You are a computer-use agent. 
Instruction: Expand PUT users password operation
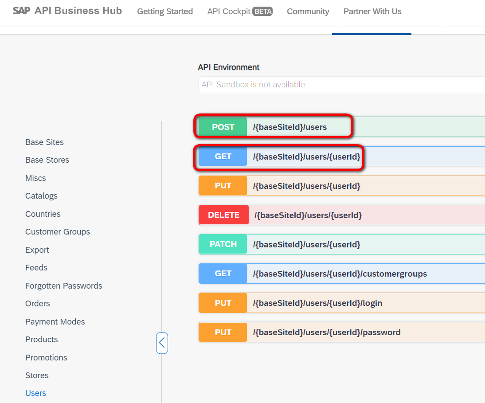(x=341, y=332)
